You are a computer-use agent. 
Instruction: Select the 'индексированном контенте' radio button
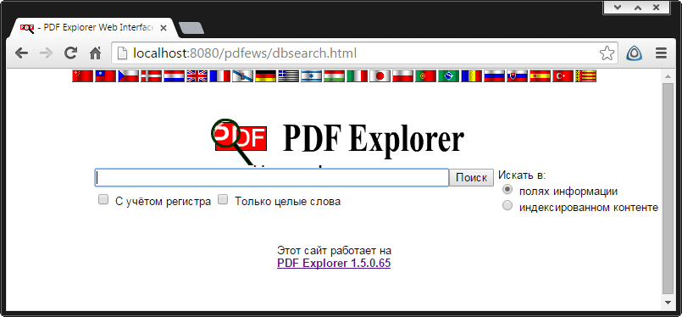tap(507, 205)
